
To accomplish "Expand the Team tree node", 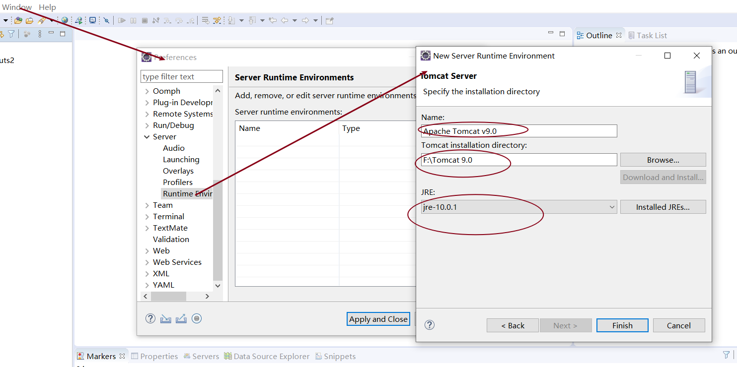I will (147, 205).
